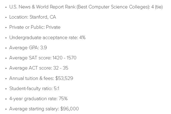Click the Average ACT score: 32 - 35
Screen dimensions: 171x114
tap(39, 68)
